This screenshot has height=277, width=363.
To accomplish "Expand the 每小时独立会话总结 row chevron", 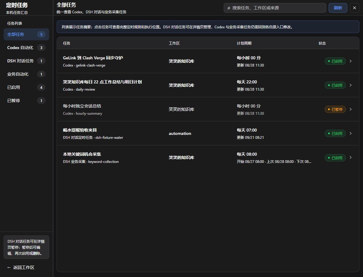I will (x=350, y=109).
